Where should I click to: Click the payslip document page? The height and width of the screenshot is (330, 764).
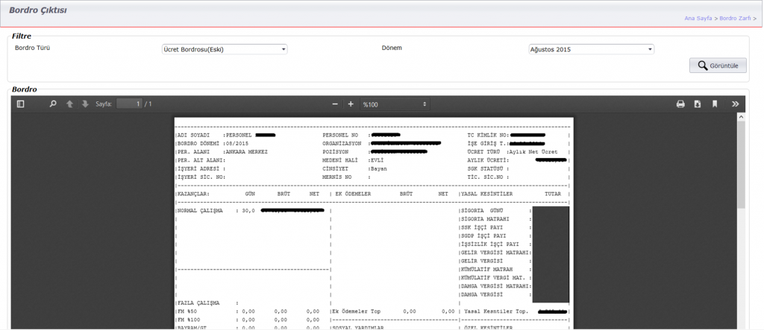pos(373,238)
